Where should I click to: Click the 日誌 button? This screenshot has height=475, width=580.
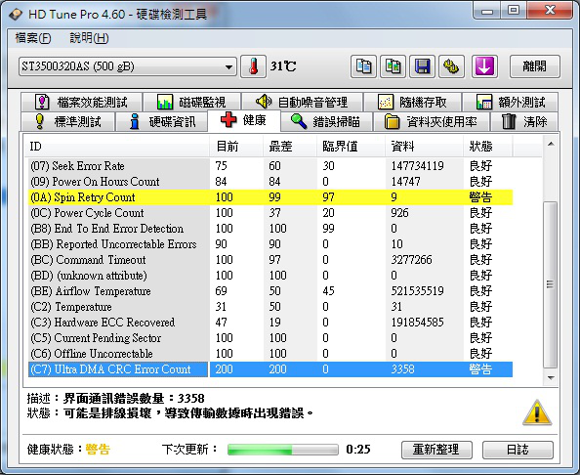coord(518,450)
